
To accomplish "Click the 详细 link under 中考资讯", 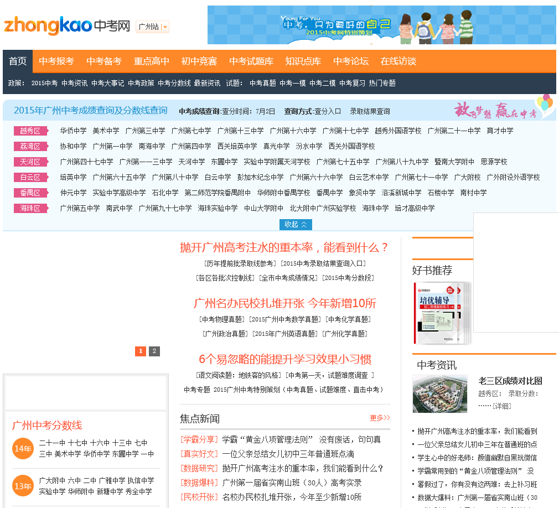I will click(502, 406).
